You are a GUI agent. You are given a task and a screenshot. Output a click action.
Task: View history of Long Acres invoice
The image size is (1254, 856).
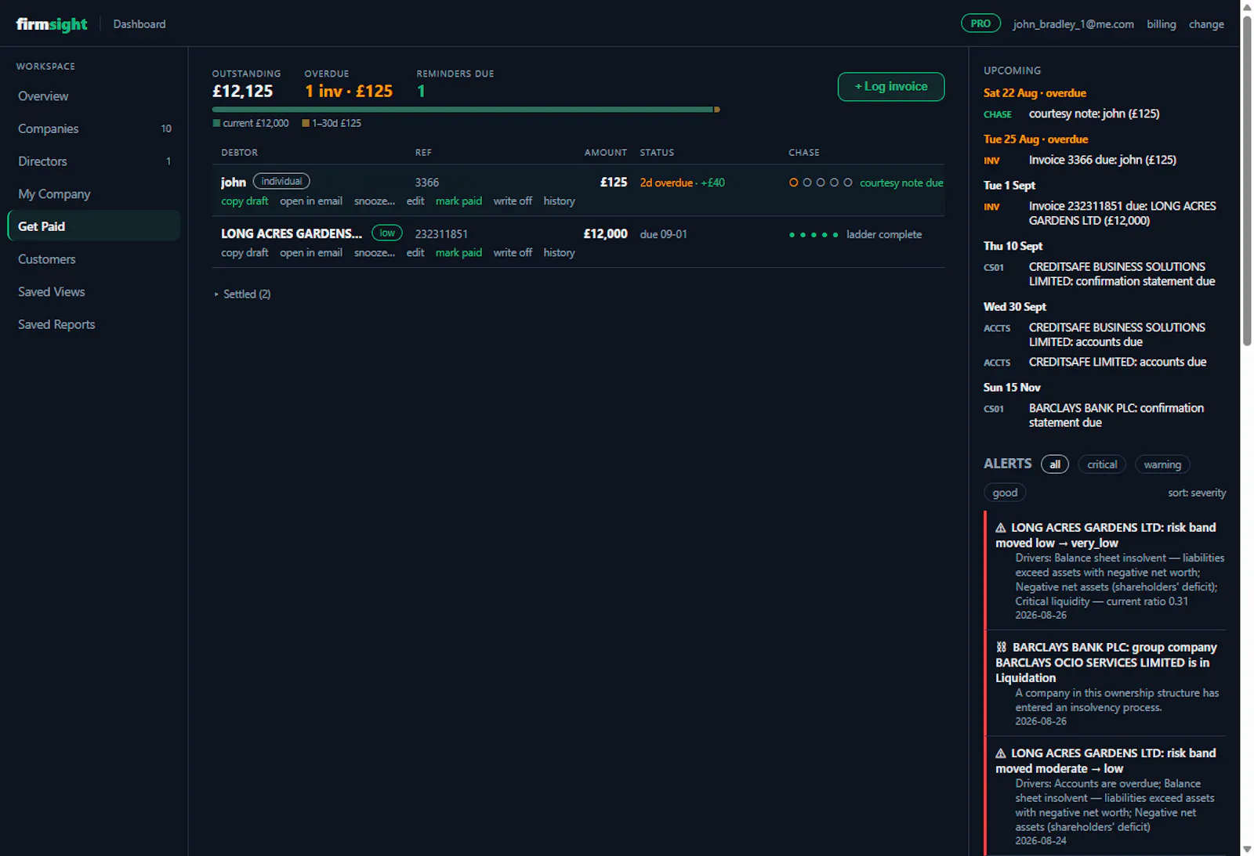tap(559, 253)
